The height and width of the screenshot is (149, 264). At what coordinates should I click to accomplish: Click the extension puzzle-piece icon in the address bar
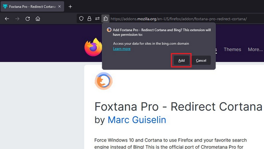point(106,19)
